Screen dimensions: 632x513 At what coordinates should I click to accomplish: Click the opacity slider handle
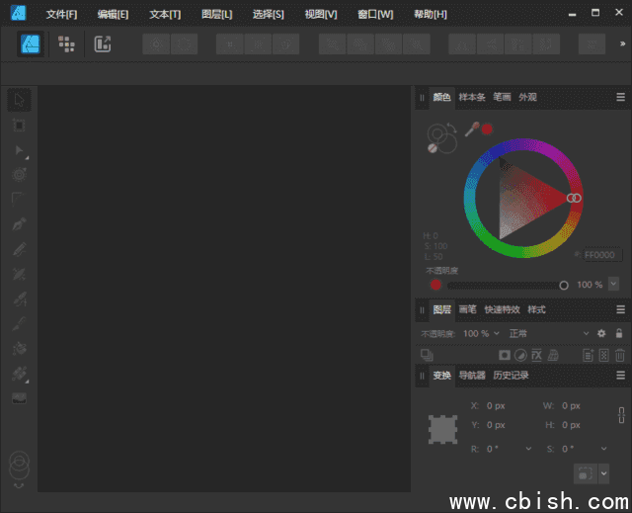[x=564, y=286]
